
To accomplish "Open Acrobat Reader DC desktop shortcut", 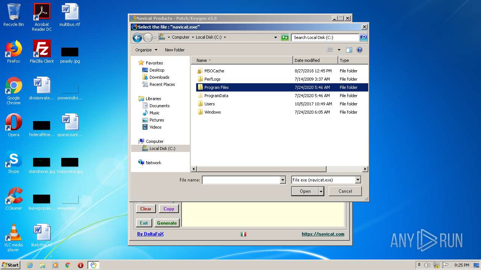I will (x=42, y=17).
